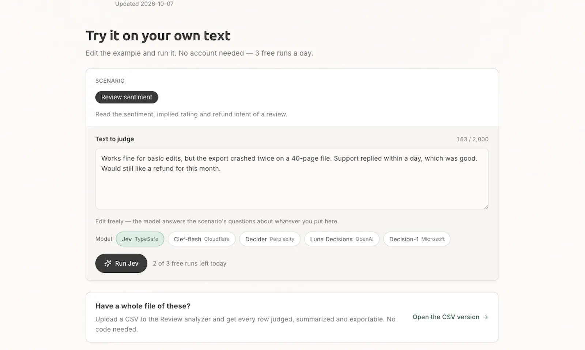Click the "Try it on your own text" heading

pyautogui.click(x=158, y=36)
